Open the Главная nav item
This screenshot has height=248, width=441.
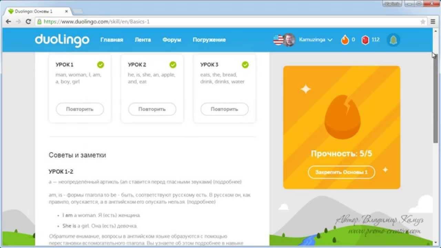pos(112,40)
